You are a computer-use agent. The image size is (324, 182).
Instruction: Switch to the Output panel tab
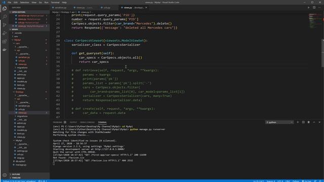coord(73,122)
